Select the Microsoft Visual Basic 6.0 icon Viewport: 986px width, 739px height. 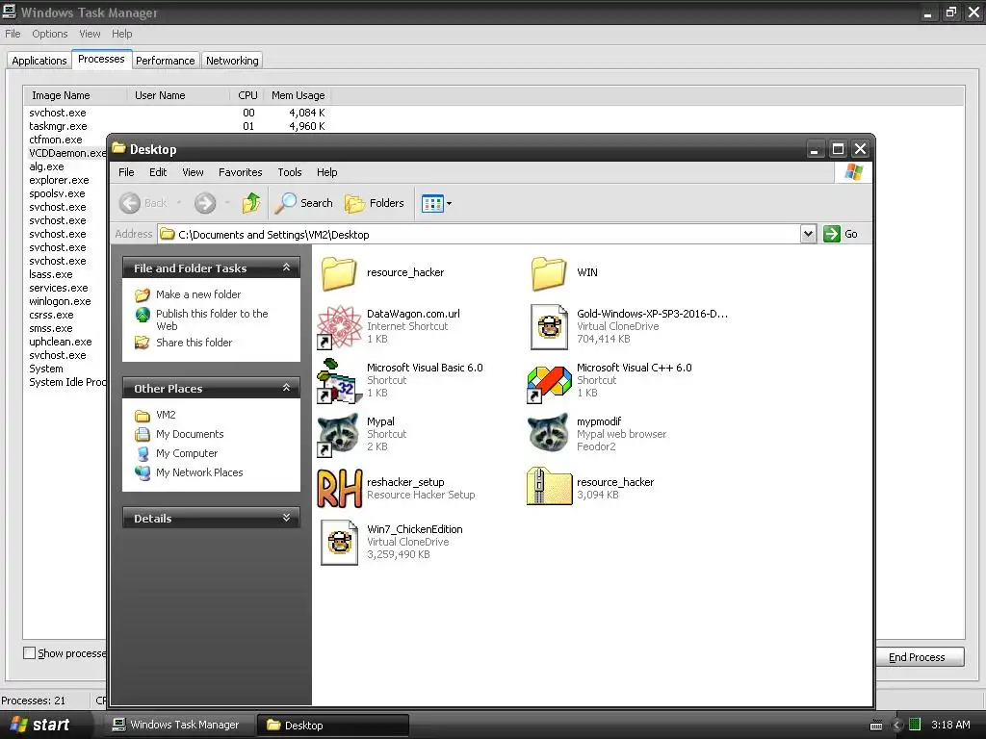339,381
